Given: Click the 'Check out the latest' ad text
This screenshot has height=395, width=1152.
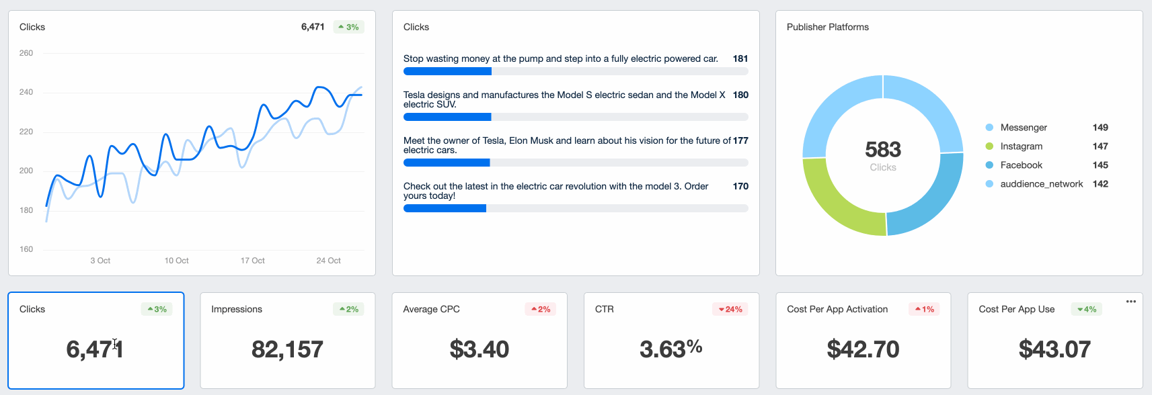Looking at the screenshot, I should [x=555, y=191].
